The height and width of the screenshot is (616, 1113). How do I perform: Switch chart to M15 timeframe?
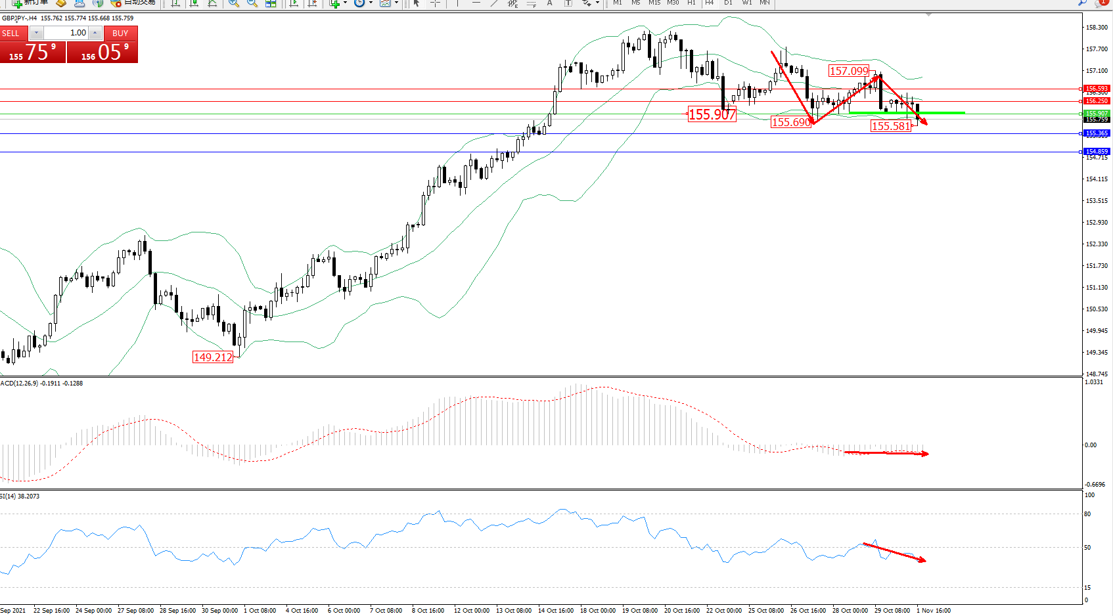tap(654, 3)
